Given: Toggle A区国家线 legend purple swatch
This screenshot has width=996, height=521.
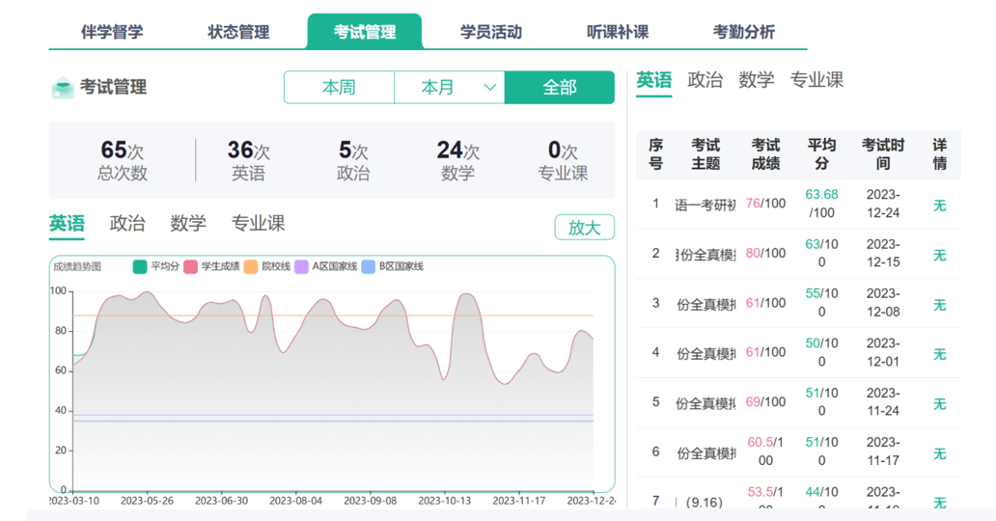Looking at the screenshot, I should (302, 267).
